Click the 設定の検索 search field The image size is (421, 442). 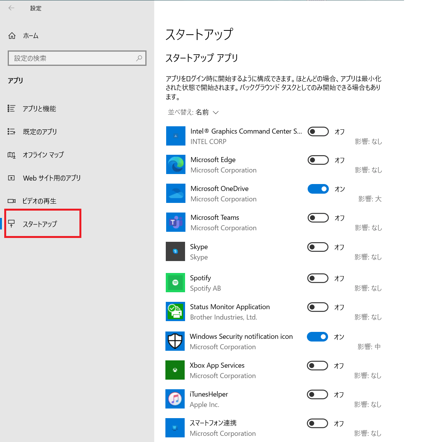click(77, 58)
